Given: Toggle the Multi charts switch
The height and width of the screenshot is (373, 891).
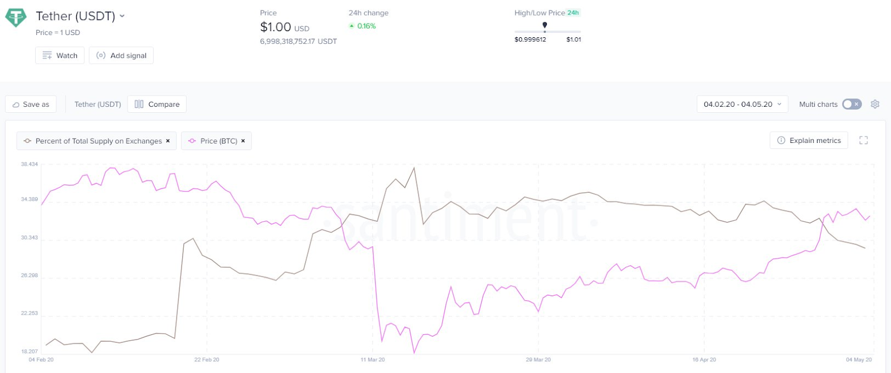Looking at the screenshot, I should (851, 104).
